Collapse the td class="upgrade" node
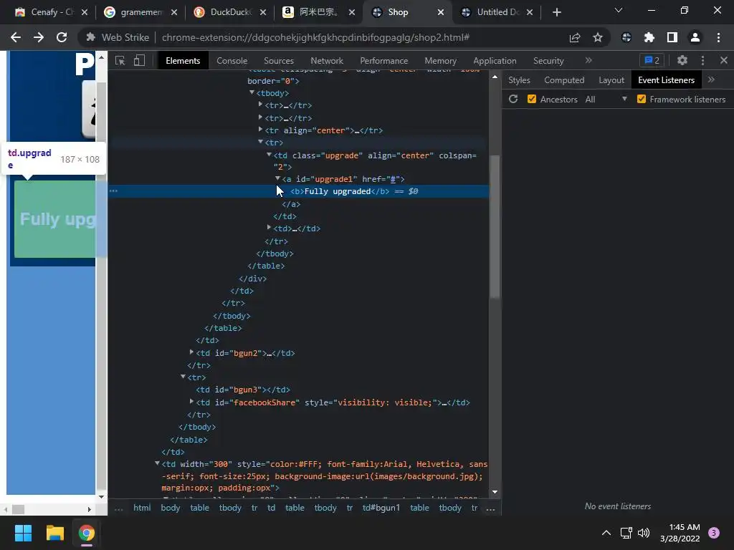This screenshot has width=734, height=550. click(x=270, y=155)
